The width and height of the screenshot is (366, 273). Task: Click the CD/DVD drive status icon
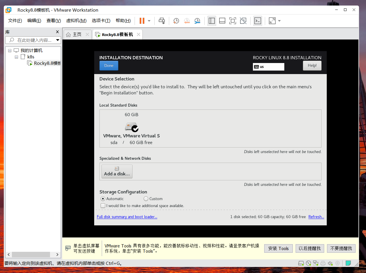coord(309,263)
